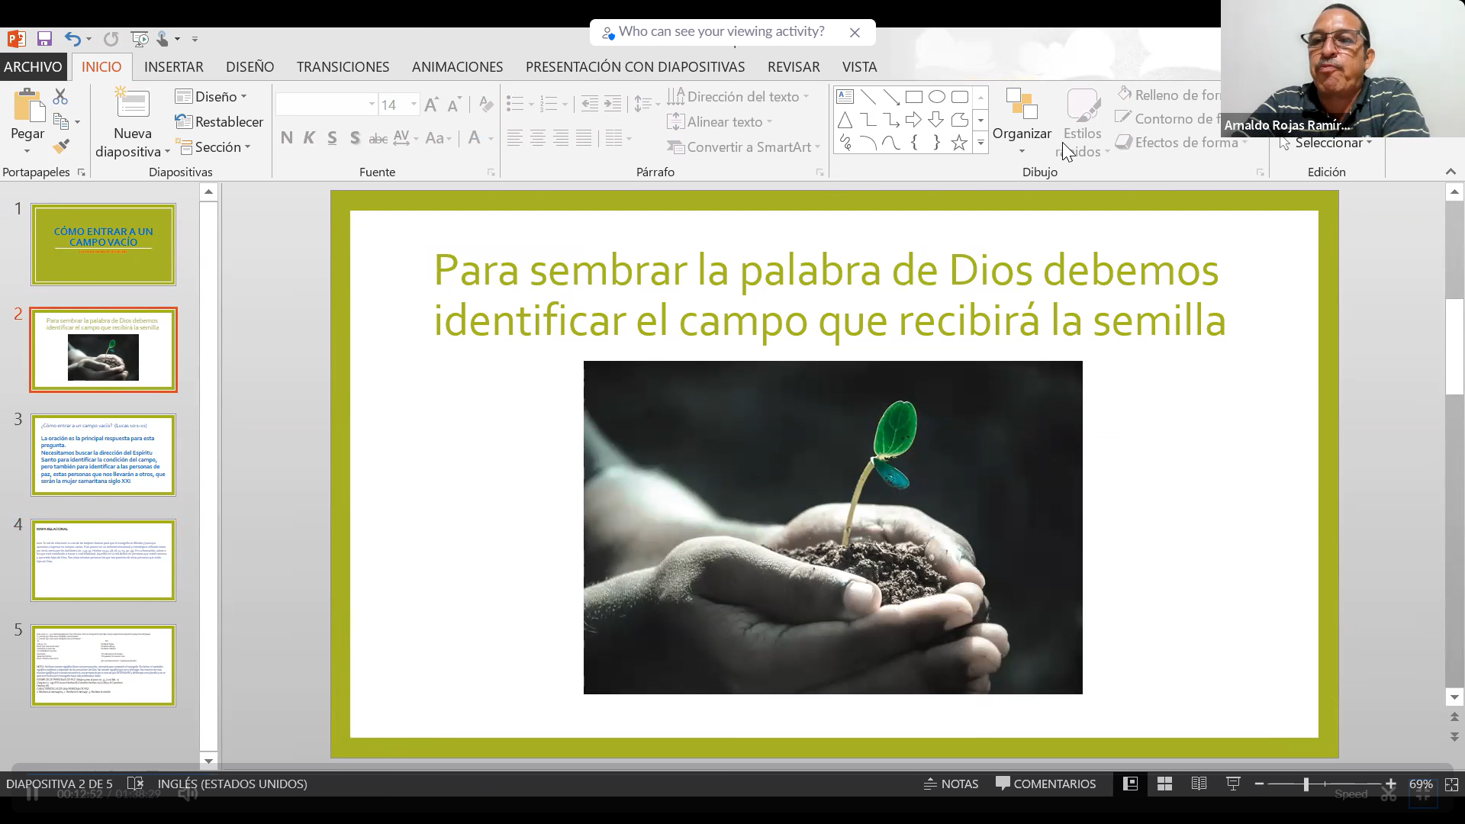The width and height of the screenshot is (1465, 824).
Task: Switch to Slide Sorter view icon
Action: coord(1164,784)
